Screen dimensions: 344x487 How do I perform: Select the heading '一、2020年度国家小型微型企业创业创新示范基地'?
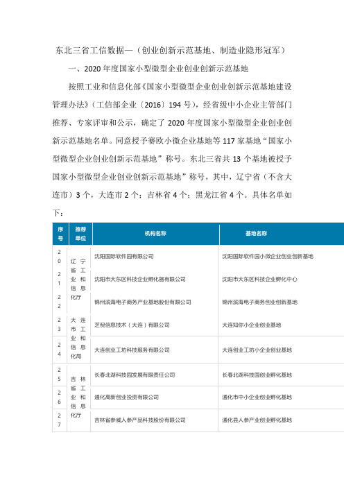point(158,69)
